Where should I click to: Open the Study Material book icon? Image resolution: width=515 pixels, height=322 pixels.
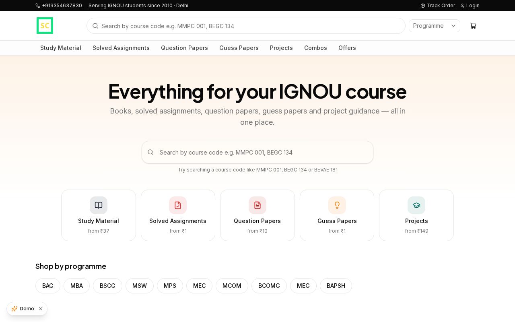(99, 205)
